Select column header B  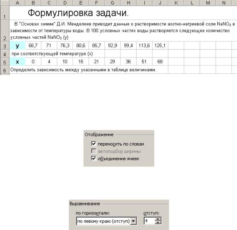point(33,3)
